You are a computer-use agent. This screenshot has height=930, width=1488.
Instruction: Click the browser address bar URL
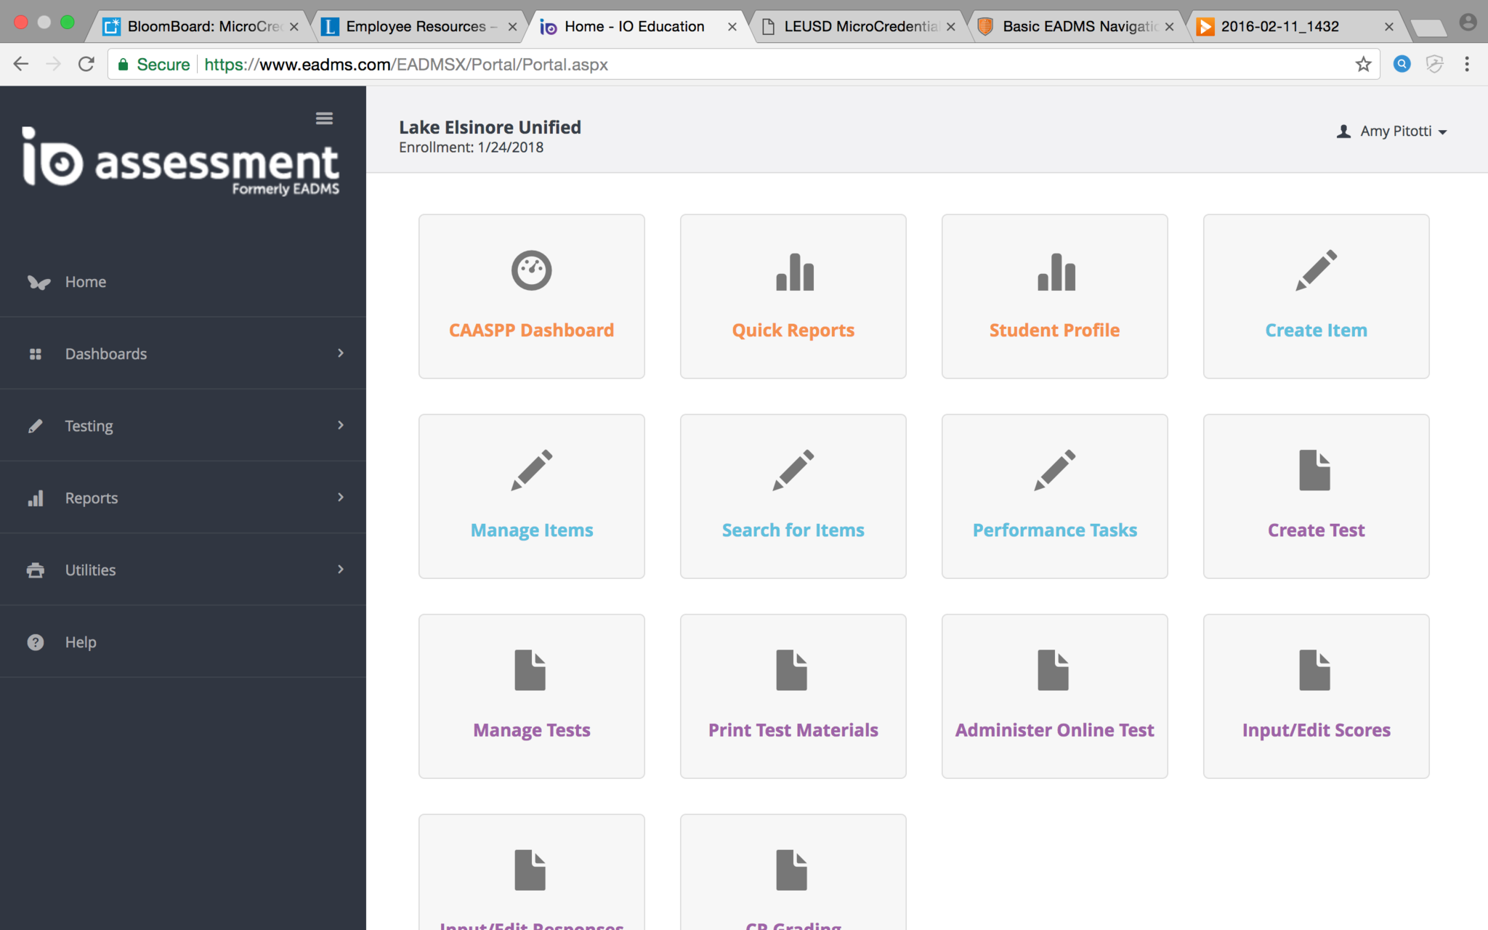pyautogui.click(x=405, y=65)
